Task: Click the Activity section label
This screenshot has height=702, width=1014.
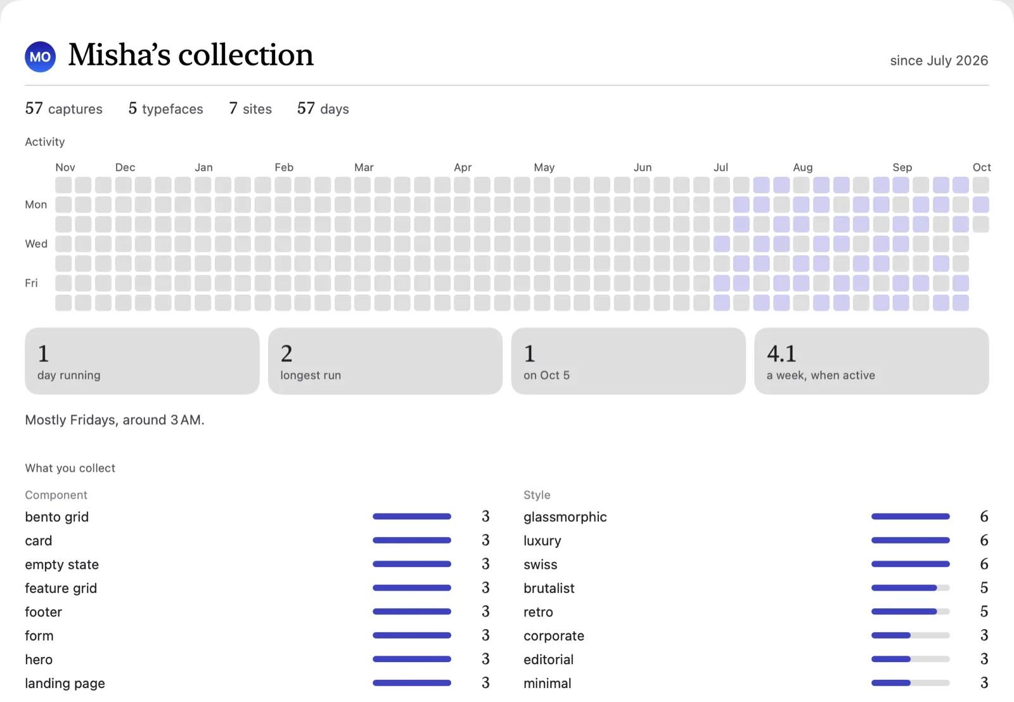Action: 45,142
